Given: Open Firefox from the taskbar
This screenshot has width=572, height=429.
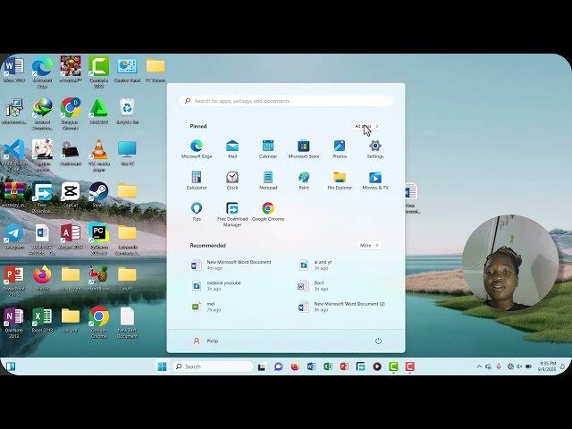Looking at the screenshot, I should pyautogui.click(x=295, y=366).
